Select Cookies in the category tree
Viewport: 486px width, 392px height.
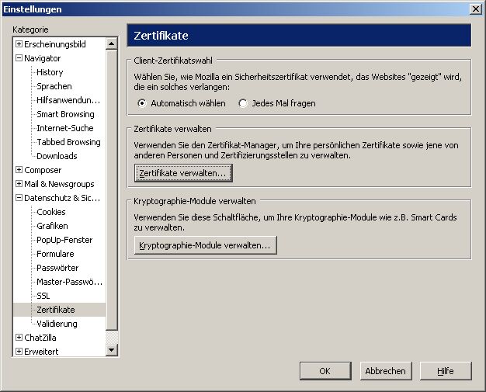click(51, 212)
